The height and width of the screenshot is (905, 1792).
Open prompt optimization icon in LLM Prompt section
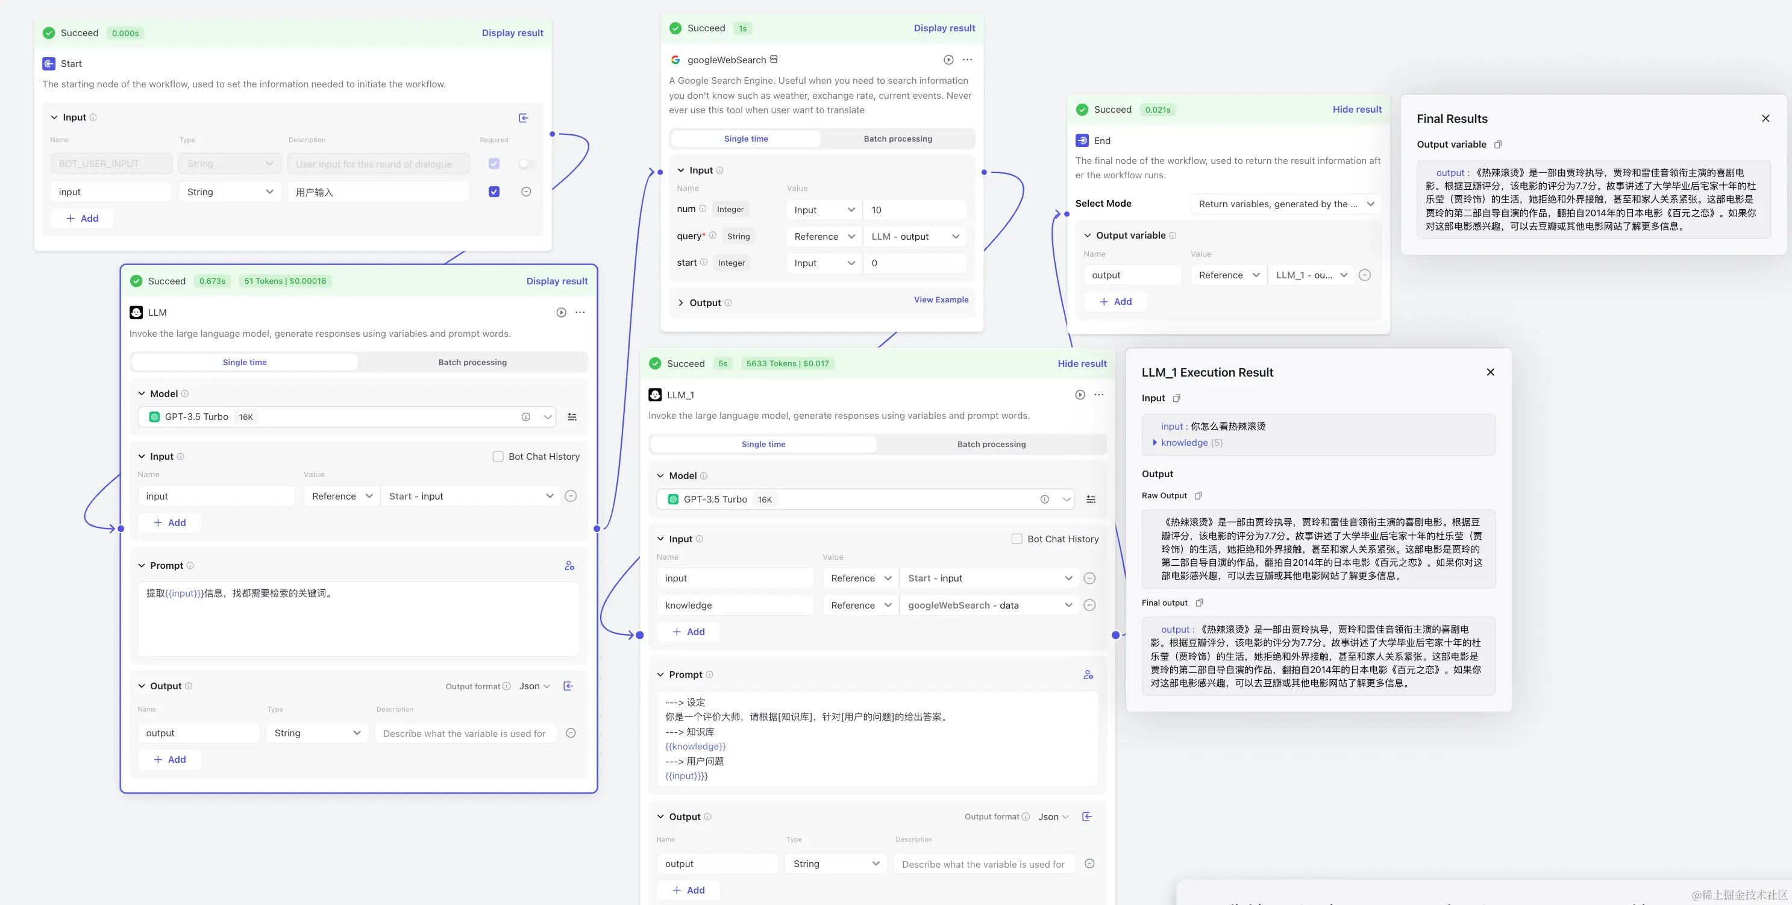[x=570, y=565]
